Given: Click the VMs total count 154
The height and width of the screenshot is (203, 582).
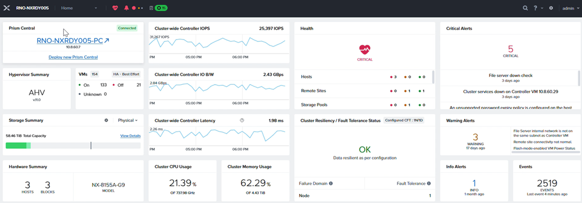Looking at the screenshot, I should tap(95, 74).
